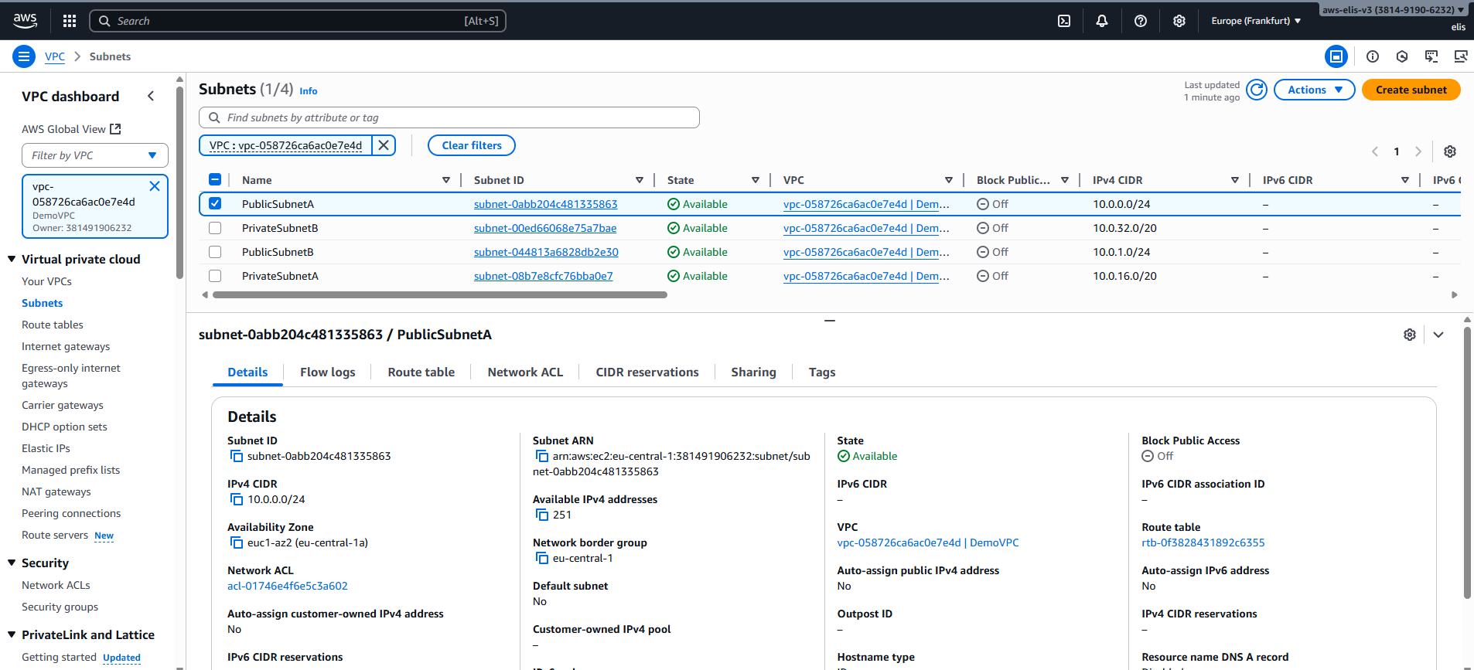The width and height of the screenshot is (1474, 670).
Task: Collapse the Virtual private cloud section
Action: pos(12,259)
